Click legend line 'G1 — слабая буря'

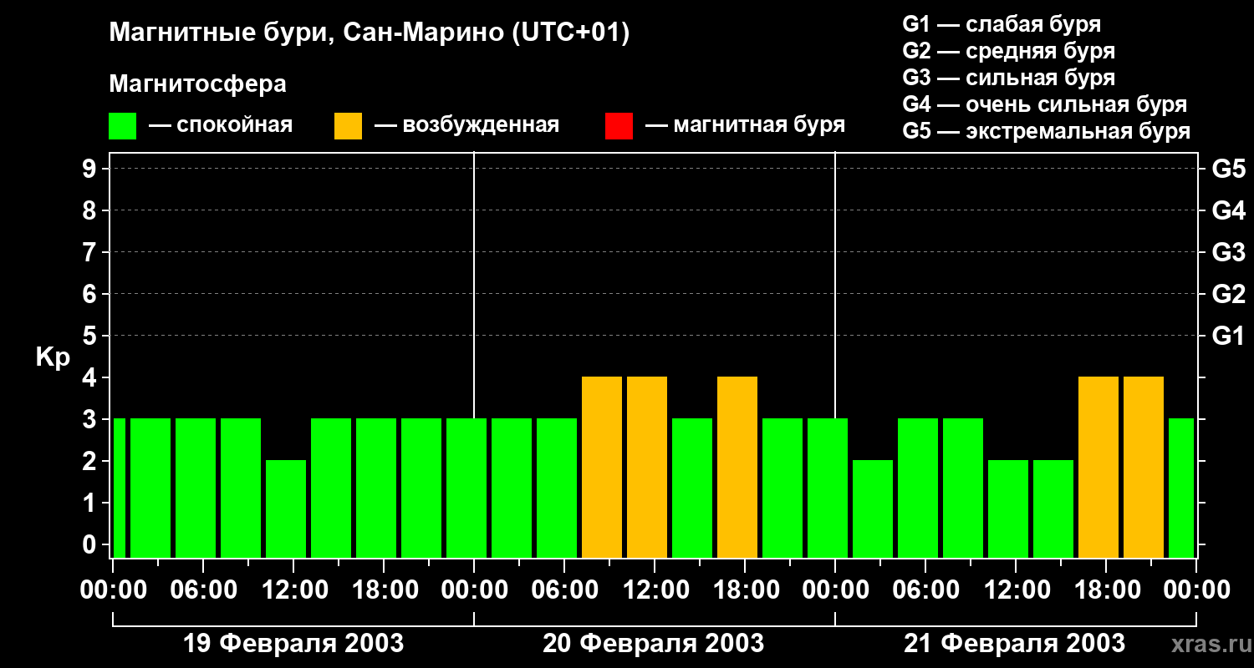[1002, 24]
